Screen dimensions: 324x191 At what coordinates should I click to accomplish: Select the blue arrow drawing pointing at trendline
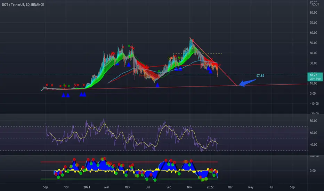click(248, 83)
